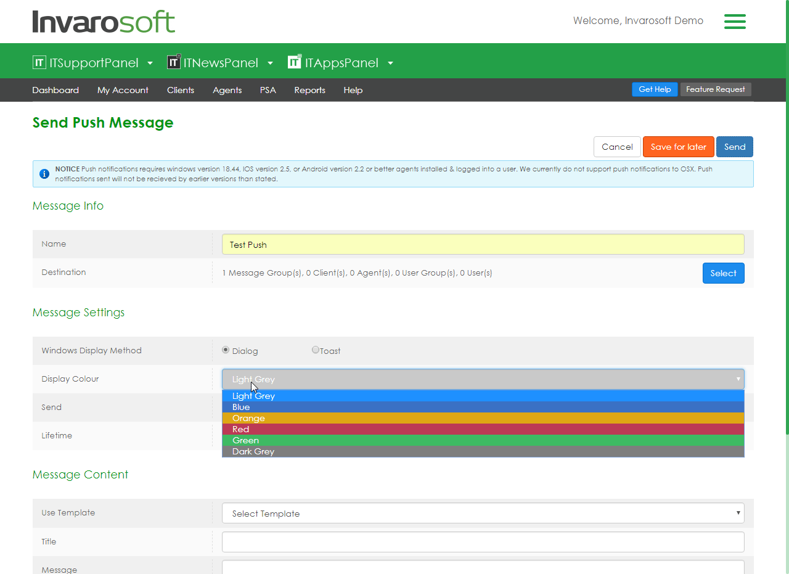
Task: Click the ITSupportPanel logo icon
Action: [x=39, y=62]
